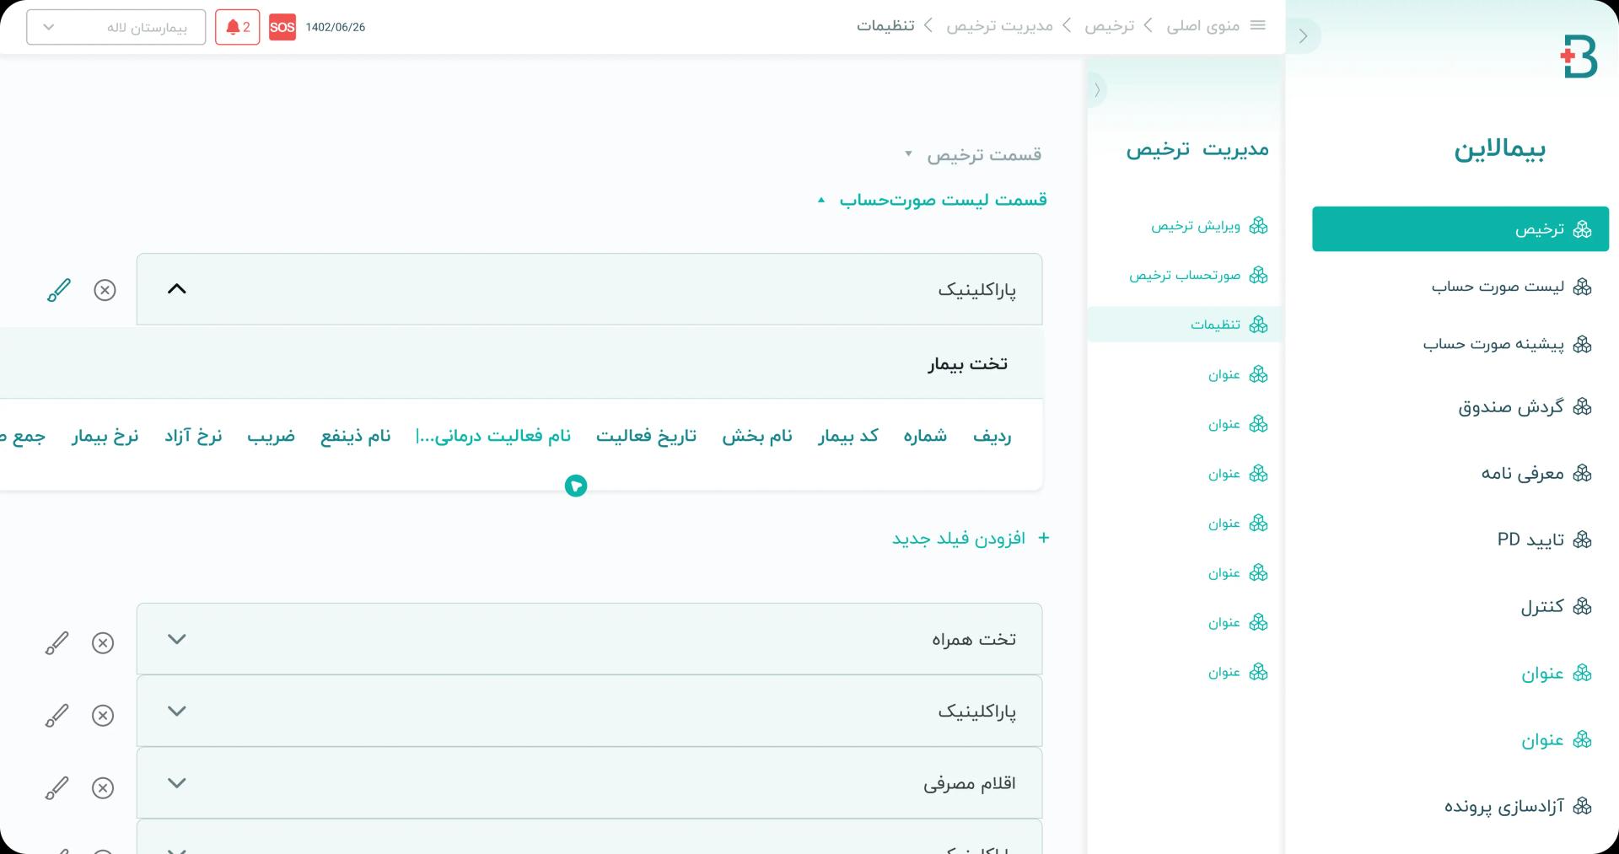
Task: Click the bell notification icon showing 2
Action: click(237, 27)
